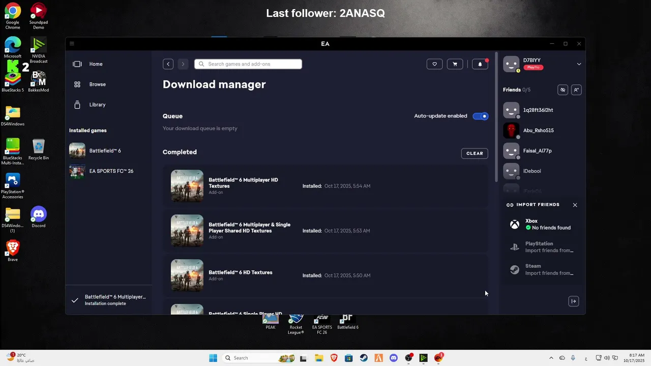Open DS4Windows folder on desktop
This screenshot has height=366, width=651.
point(13,116)
